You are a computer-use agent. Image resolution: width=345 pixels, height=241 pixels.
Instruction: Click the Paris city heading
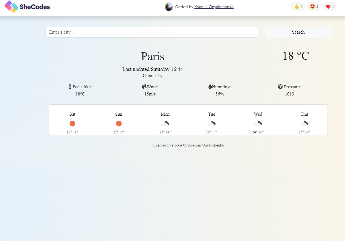152,56
